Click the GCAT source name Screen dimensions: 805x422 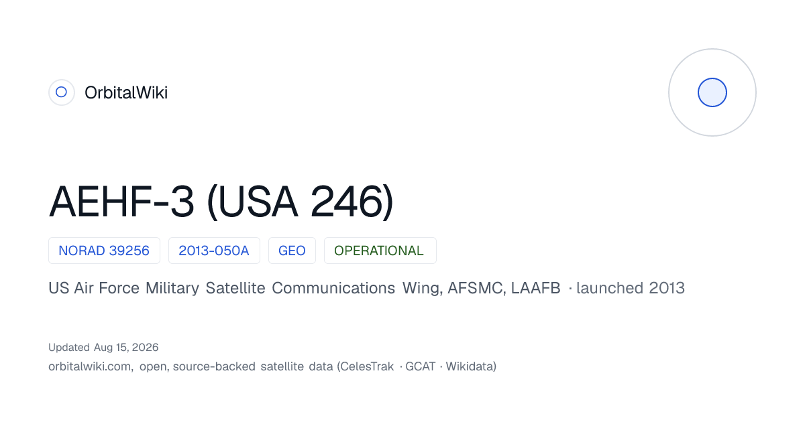point(421,366)
